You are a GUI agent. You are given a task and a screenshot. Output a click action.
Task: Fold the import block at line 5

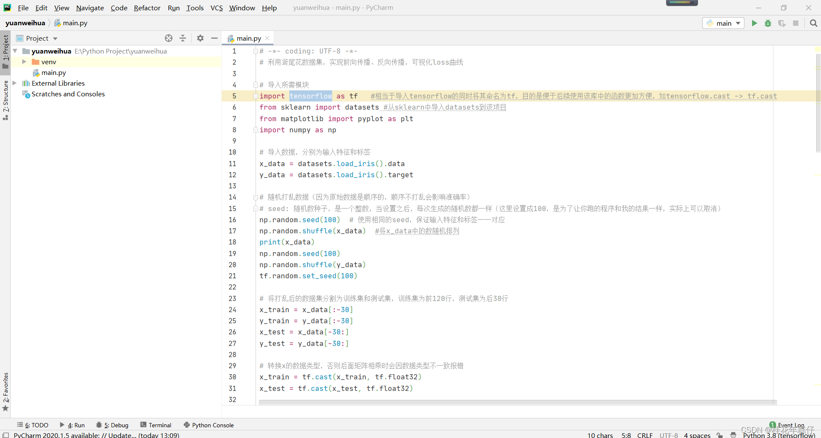[x=256, y=96]
